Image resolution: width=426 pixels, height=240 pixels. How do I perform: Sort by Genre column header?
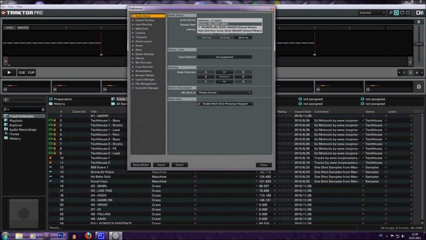[x=370, y=112]
